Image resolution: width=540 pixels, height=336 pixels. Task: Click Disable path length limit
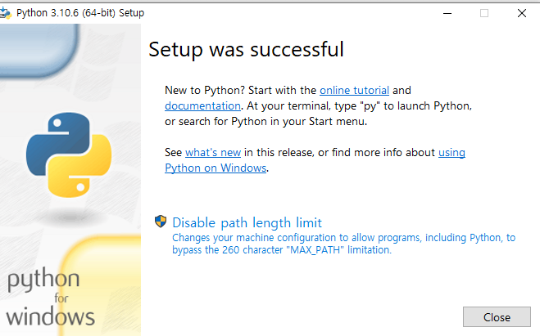click(x=247, y=222)
